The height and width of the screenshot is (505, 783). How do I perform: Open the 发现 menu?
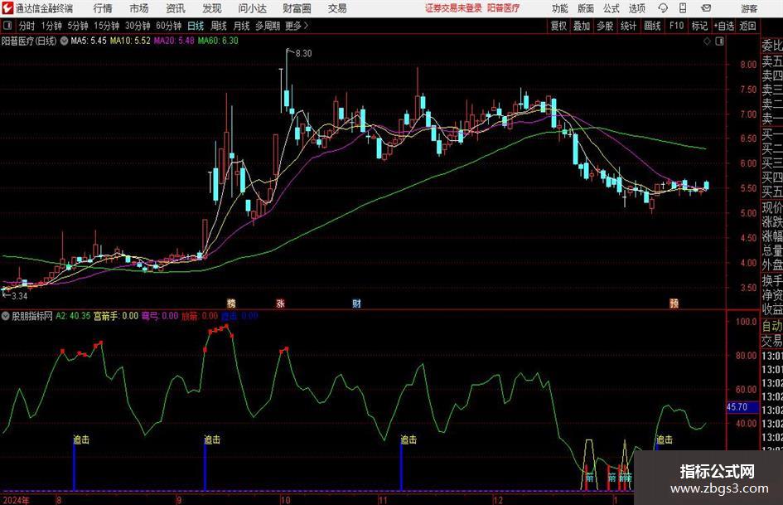[x=212, y=8]
